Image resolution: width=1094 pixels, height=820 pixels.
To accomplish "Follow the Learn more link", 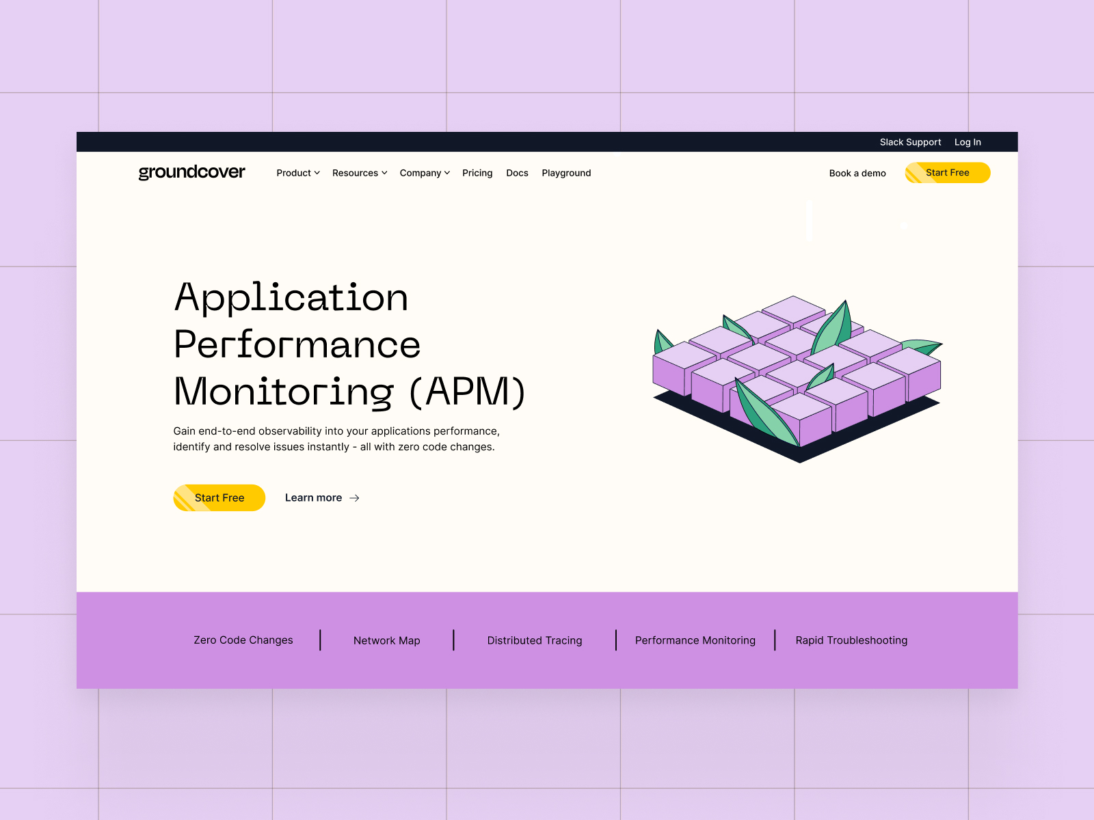I will coord(322,498).
